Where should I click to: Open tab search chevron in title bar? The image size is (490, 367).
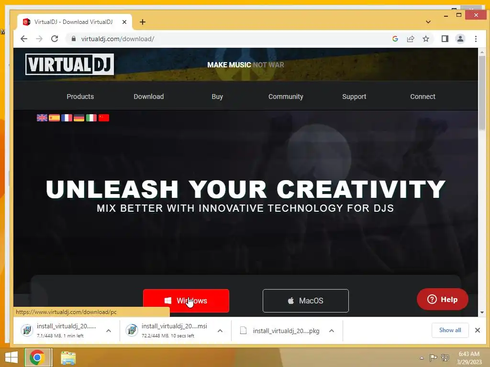click(428, 22)
